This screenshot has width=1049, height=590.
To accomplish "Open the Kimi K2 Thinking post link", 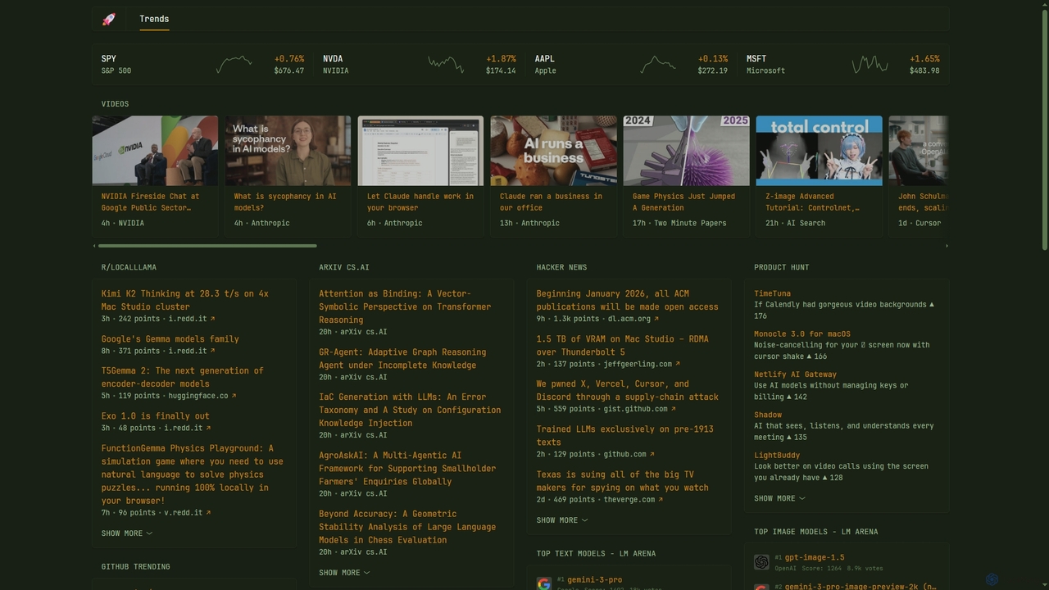I will (185, 300).
